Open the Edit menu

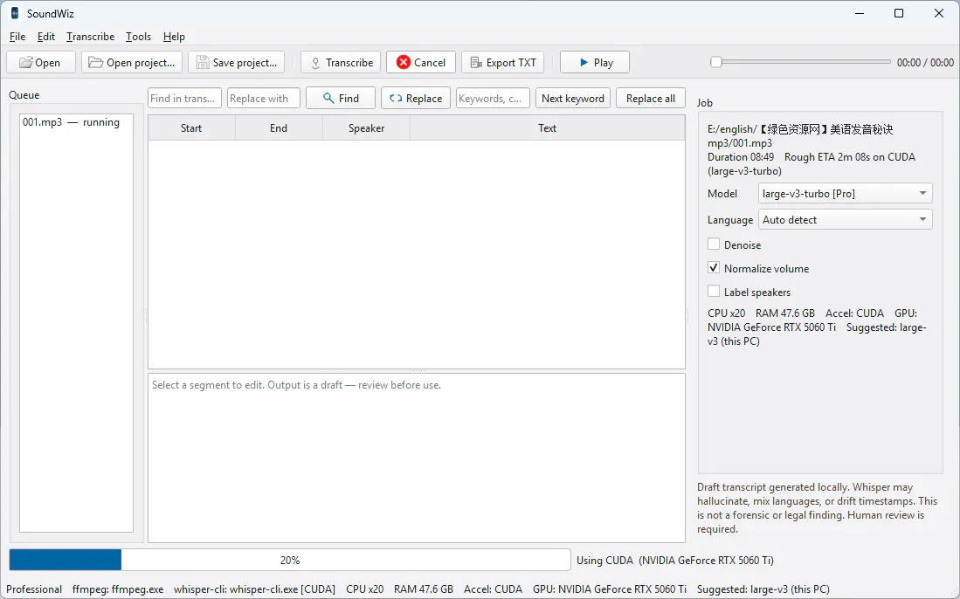point(46,37)
